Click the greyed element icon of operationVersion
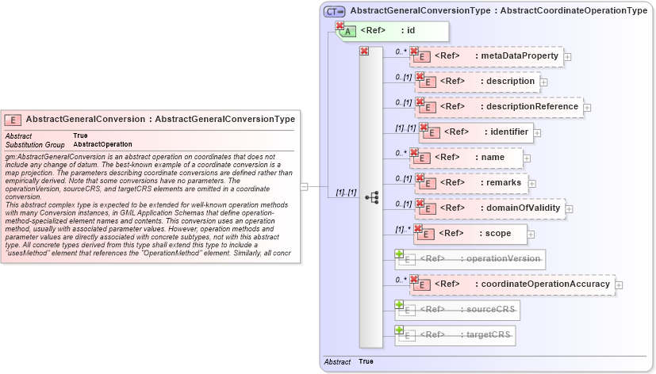The height and width of the screenshot is (374, 656). (407, 261)
